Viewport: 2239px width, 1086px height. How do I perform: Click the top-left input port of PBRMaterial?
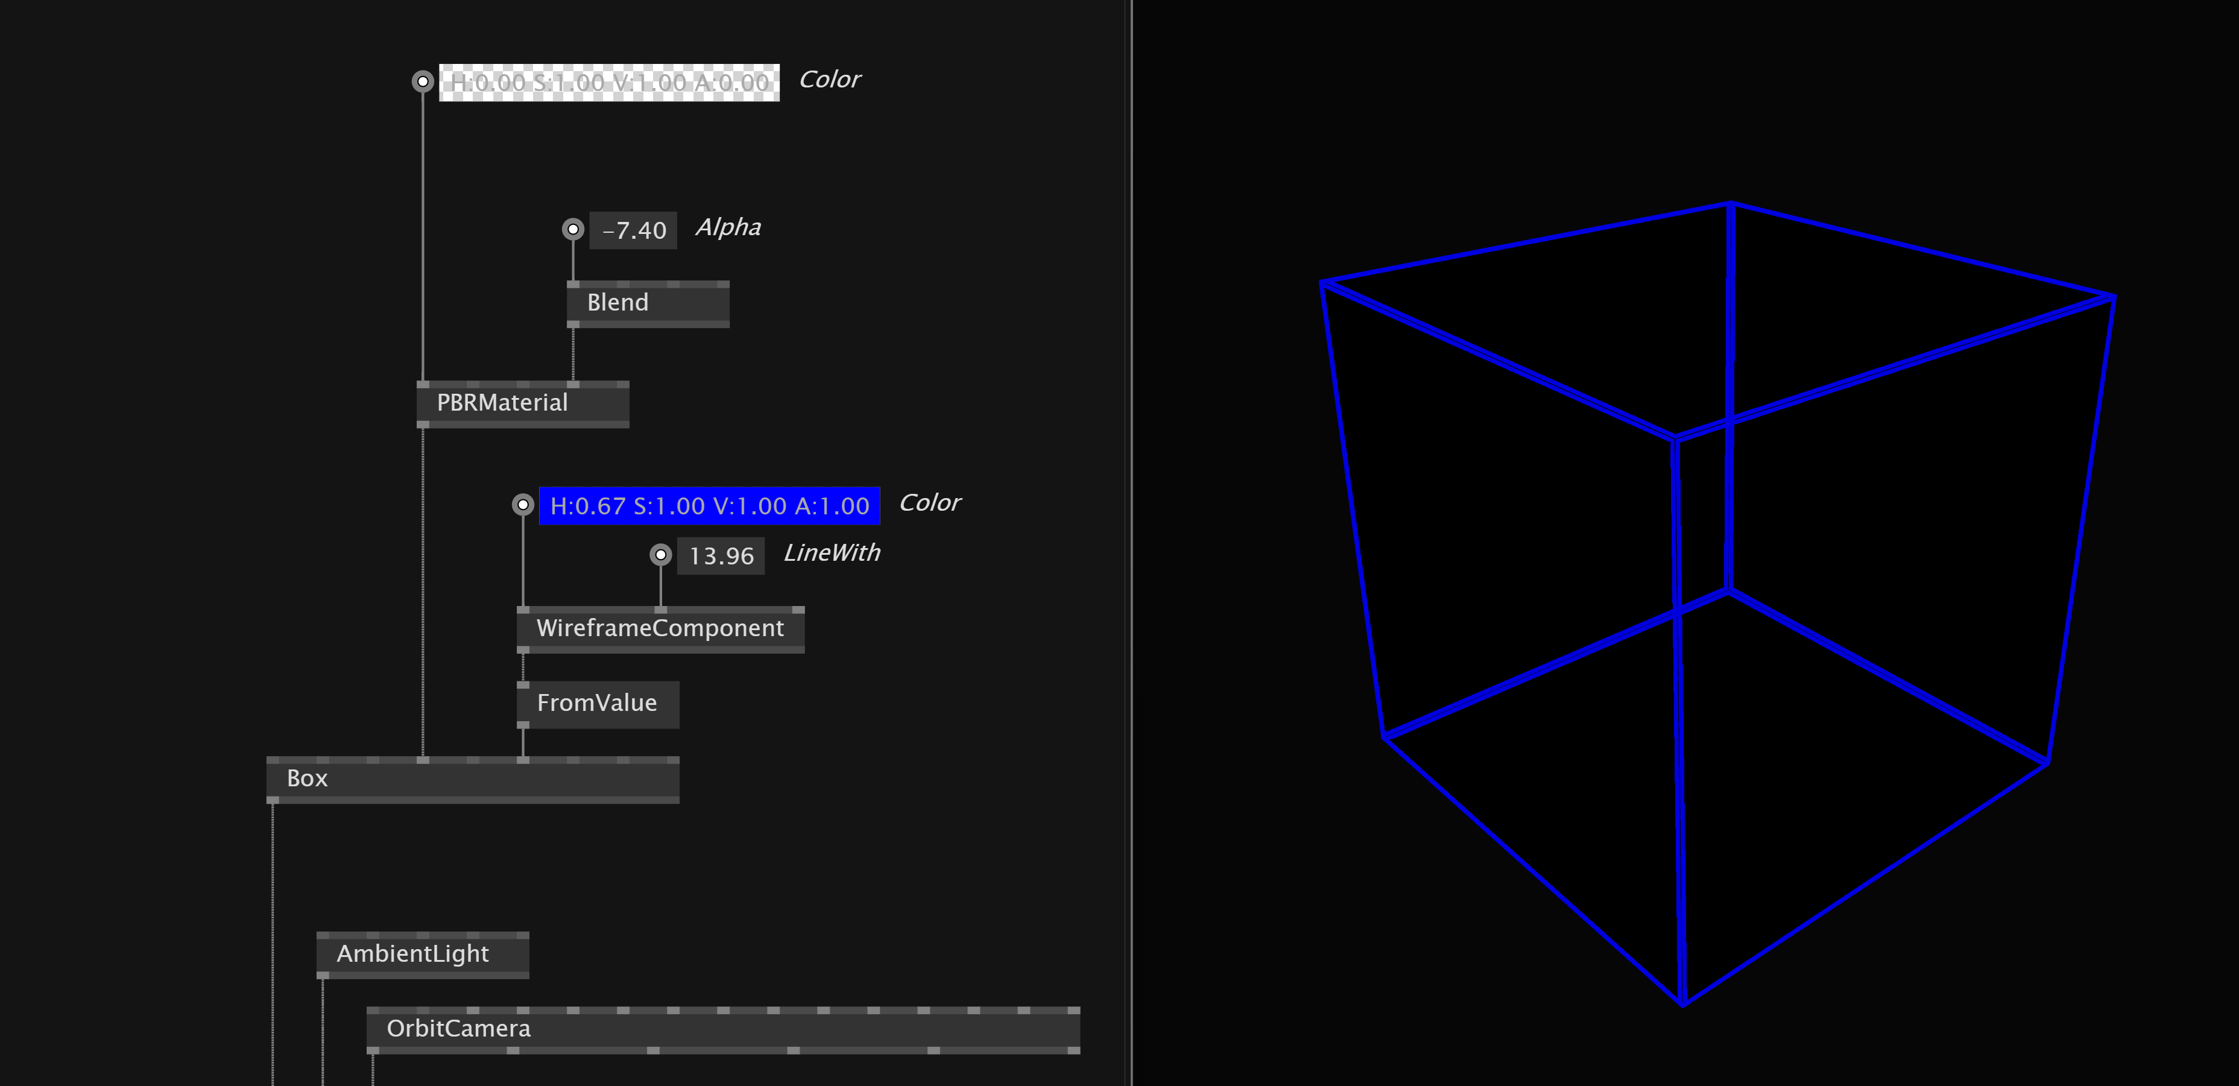tap(423, 384)
